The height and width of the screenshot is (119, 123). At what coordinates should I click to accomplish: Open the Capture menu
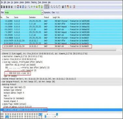[x=16, y=2]
